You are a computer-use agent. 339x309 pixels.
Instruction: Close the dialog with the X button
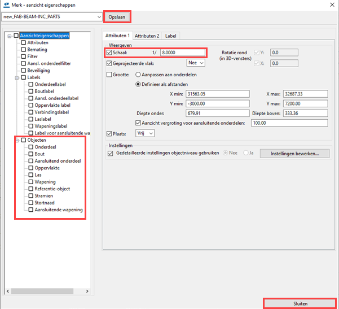pos(330,5)
